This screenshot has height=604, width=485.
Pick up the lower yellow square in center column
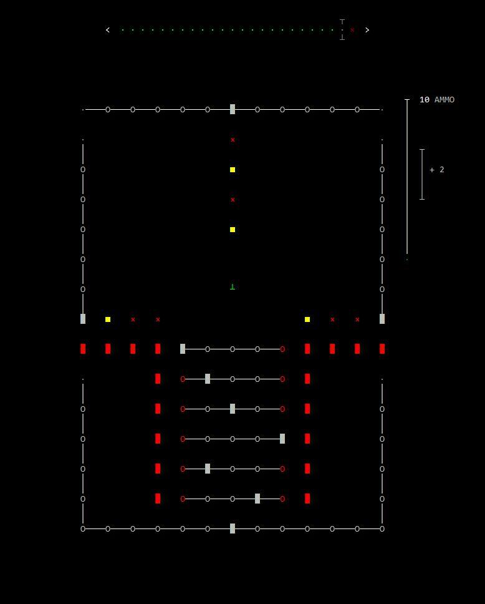click(x=233, y=230)
